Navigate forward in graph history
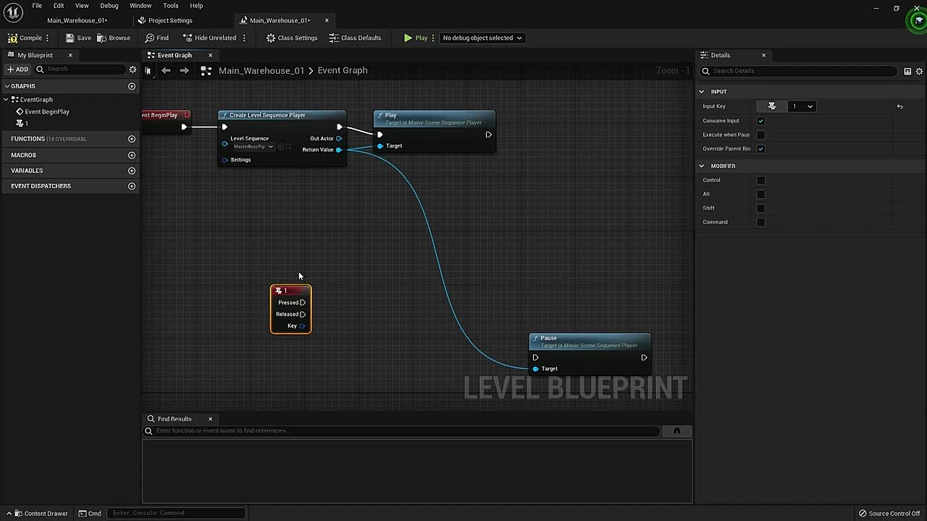The image size is (927, 521). 184,70
